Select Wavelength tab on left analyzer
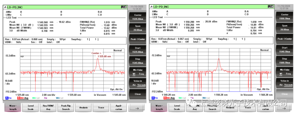This screenshot has width=297, height=116. 13,107
